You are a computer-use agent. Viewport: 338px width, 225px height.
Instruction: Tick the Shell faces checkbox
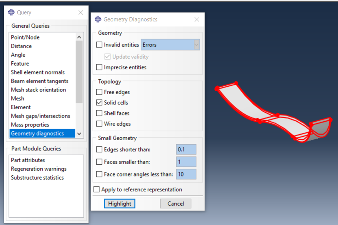click(99, 113)
